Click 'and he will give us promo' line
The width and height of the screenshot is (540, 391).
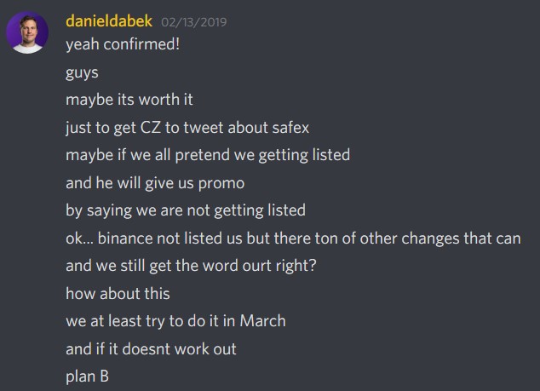pos(155,183)
